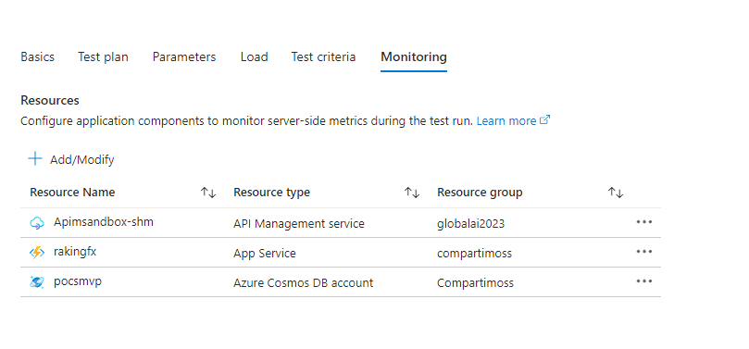The image size is (749, 349).
Task: Click the compartimoss group in rakingfx row
Action: coord(474,253)
